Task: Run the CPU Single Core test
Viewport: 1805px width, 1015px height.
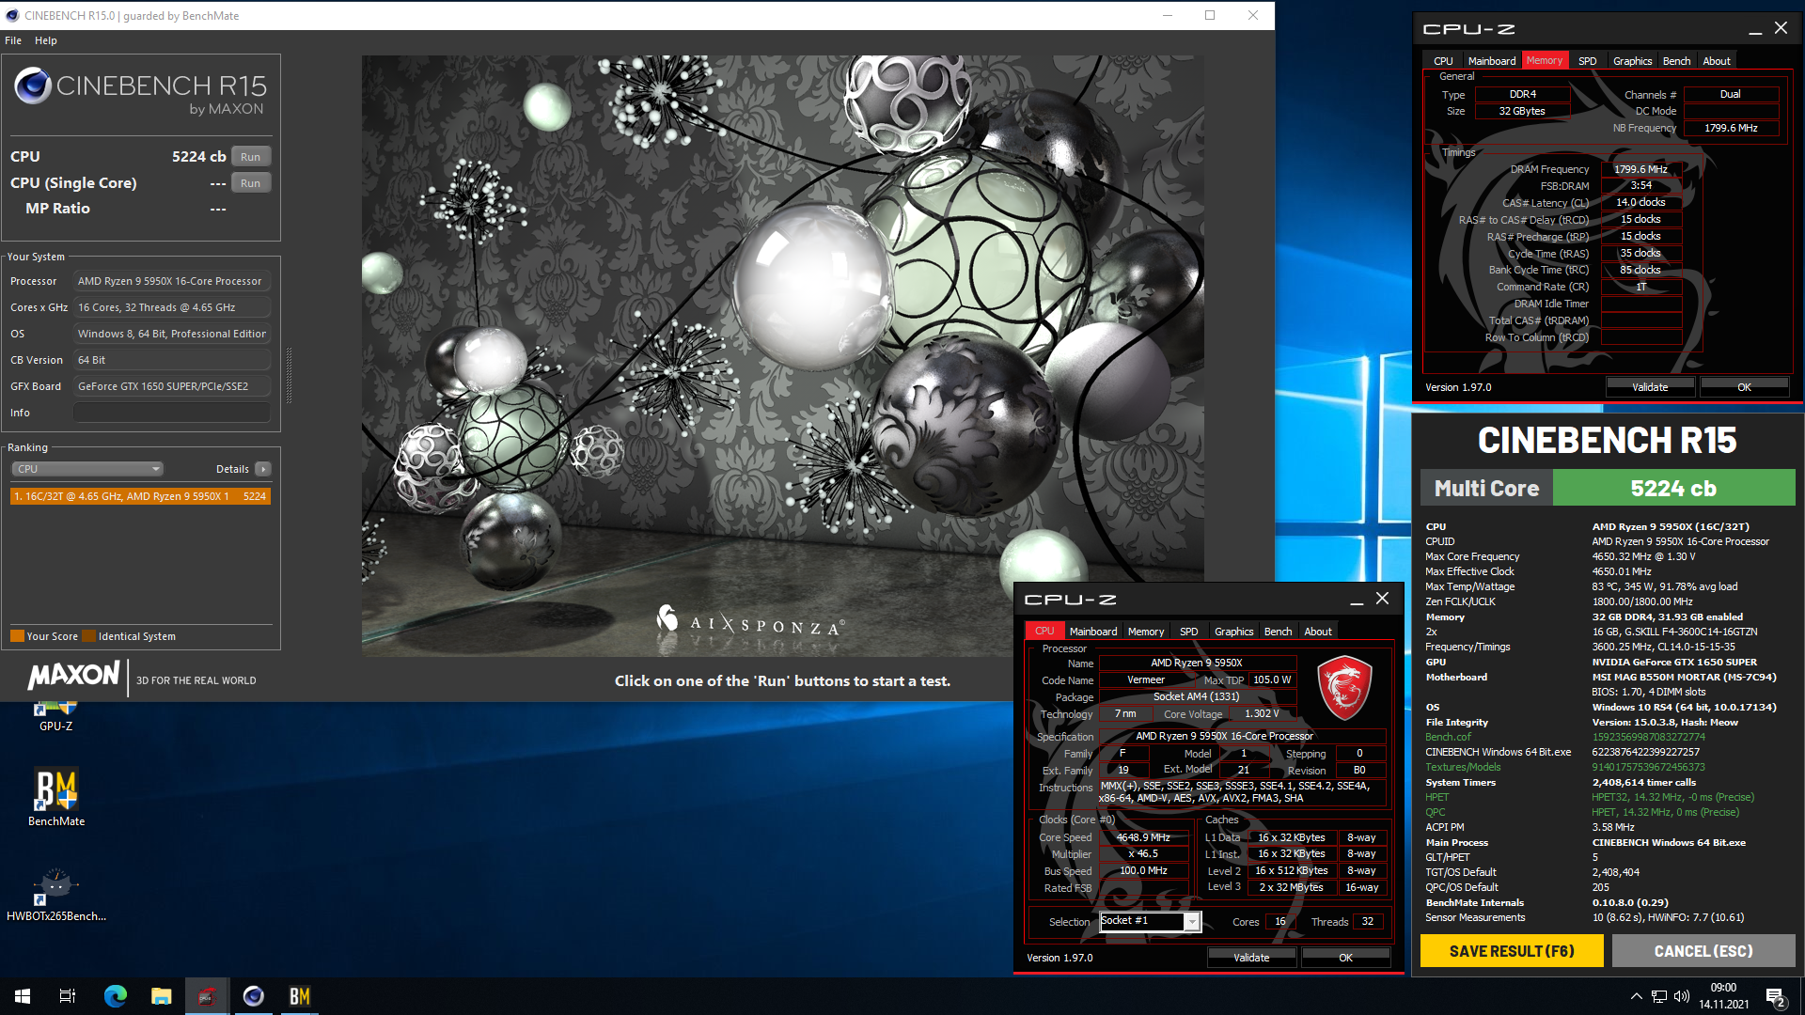Action: click(250, 183)
